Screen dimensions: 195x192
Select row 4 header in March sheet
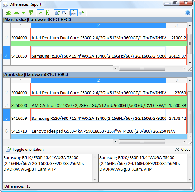click(7, 52)
